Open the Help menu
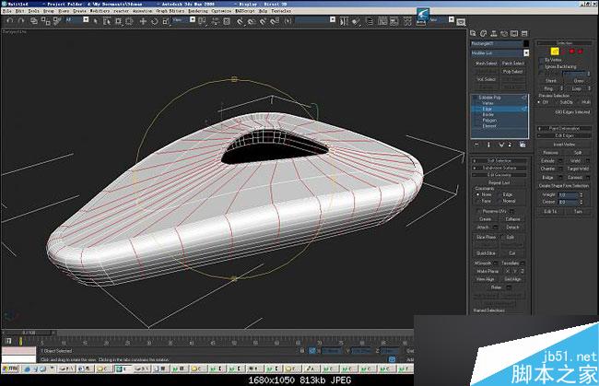Screen dimensions: 599x386 (x=264, y=11)
